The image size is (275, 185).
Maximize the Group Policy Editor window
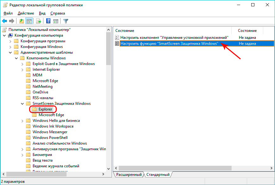pos(253,5)
